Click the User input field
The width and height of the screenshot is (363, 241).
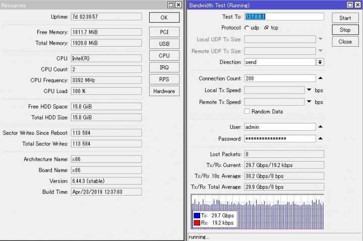pos(280,127)
